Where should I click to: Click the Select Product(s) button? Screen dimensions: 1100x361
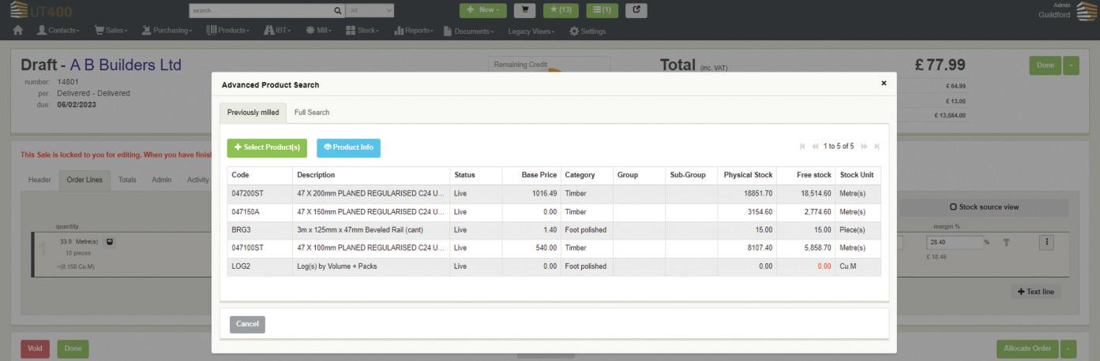point(267,147)
